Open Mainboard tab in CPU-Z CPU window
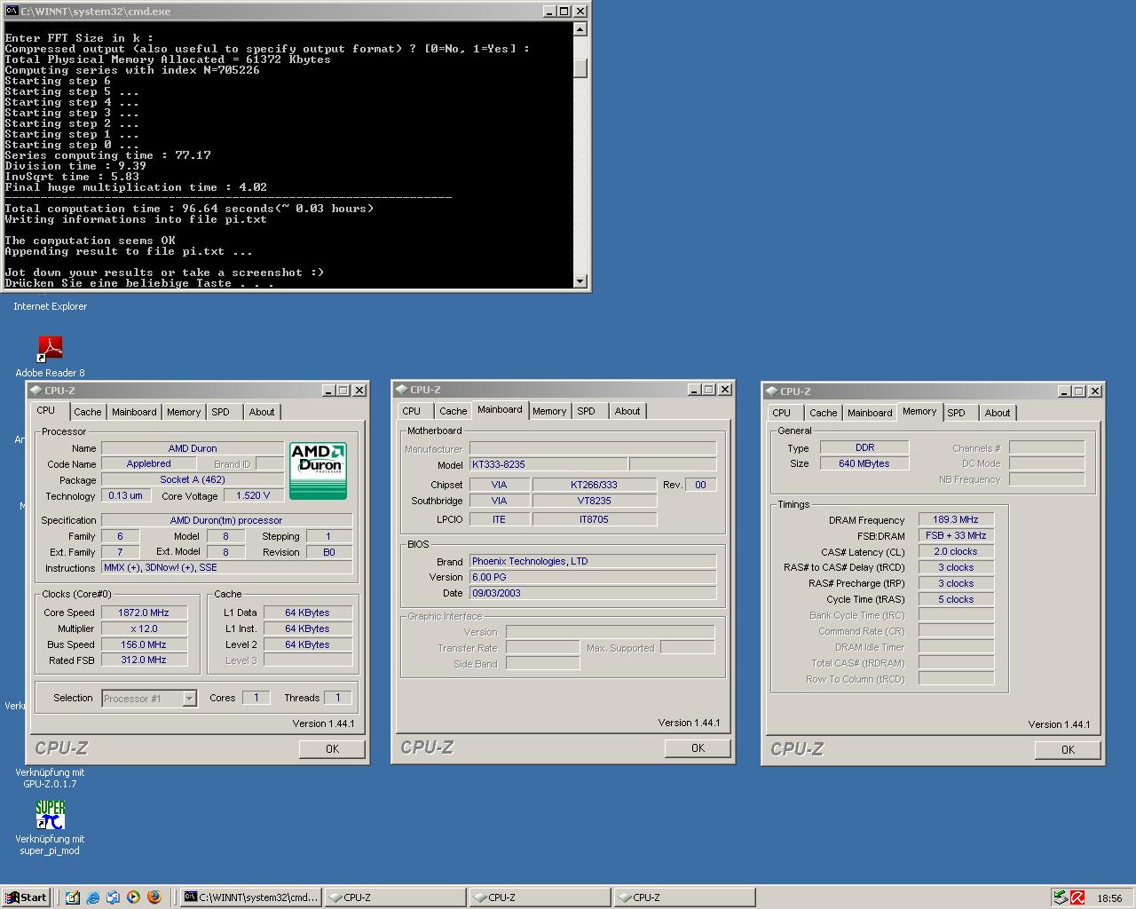 (x=134, y=412)
